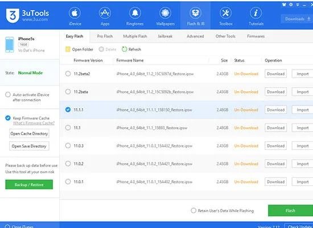Switch to the Pro Flash tab
This screenshot has height=228, width=313.
[105, 36]
